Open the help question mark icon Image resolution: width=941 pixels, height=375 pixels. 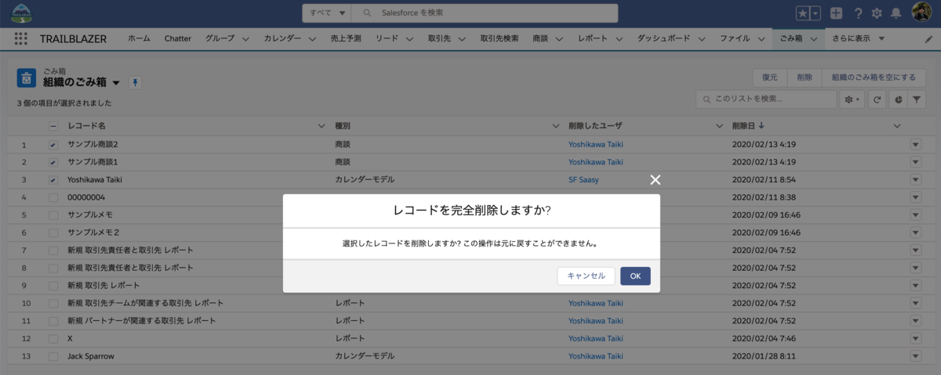[858, 13]
